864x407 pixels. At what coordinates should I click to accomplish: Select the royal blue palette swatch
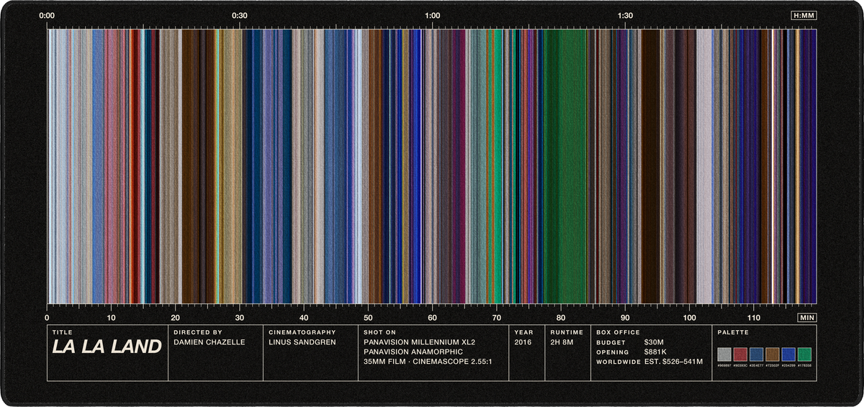click(x=788, y=354)
